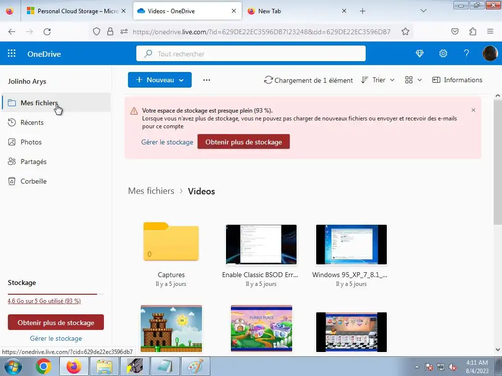Open Chargement de 1 élément upload status
502x376 pixels.
tap(308, 80)
